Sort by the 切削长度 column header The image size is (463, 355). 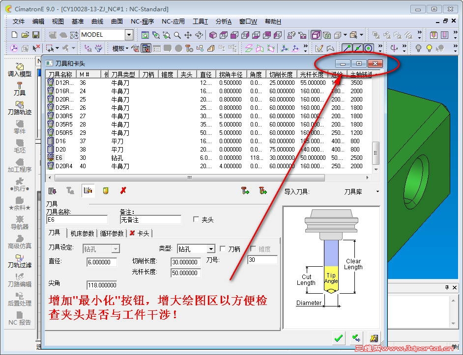[x=281, y=74]
